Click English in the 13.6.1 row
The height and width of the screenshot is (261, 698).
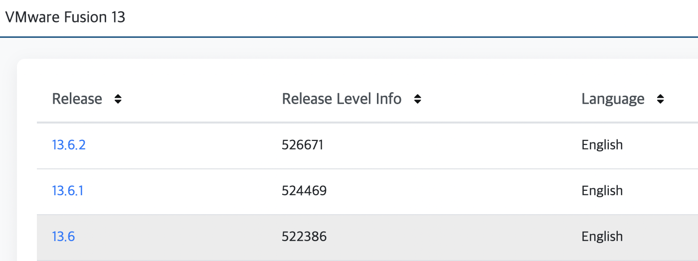(602, 191)
